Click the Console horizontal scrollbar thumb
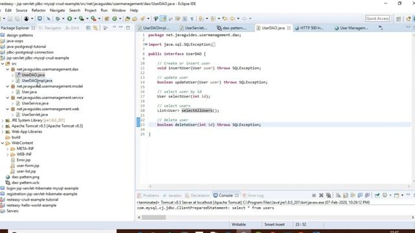This screenshot has width=415, height=233. [154, 217]
